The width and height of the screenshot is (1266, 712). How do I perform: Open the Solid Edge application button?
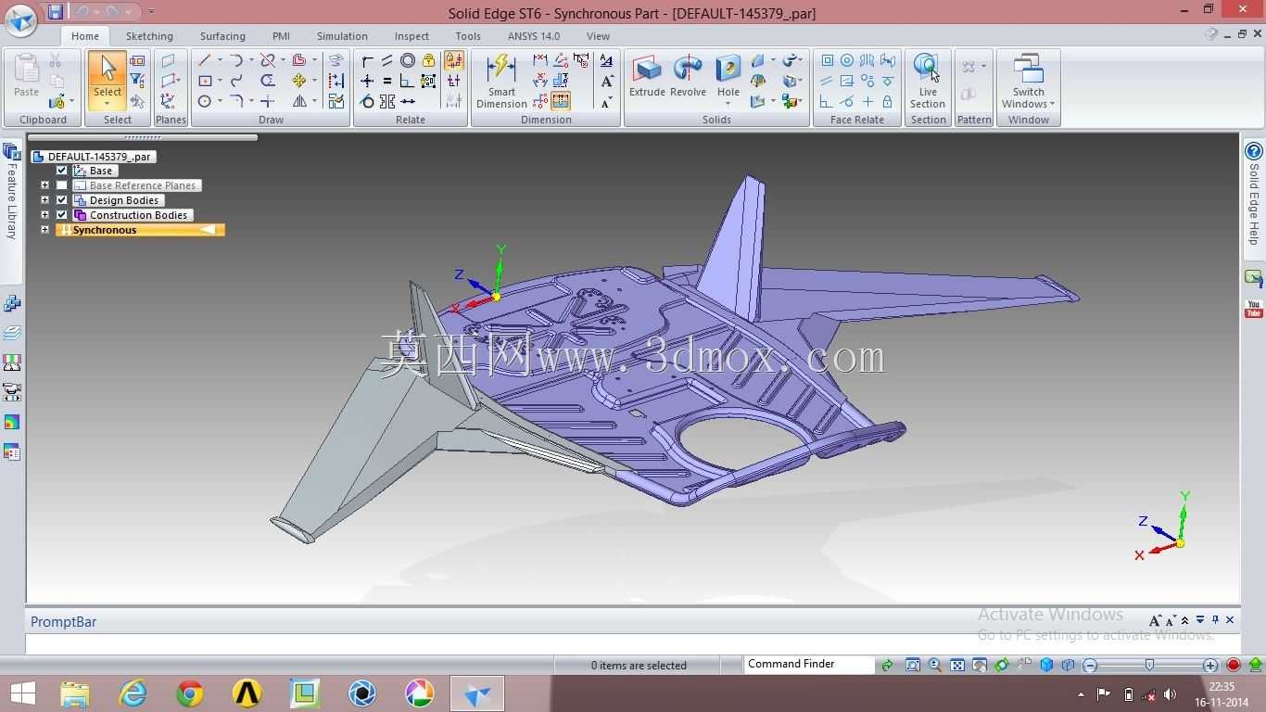[x=20, y=20]
